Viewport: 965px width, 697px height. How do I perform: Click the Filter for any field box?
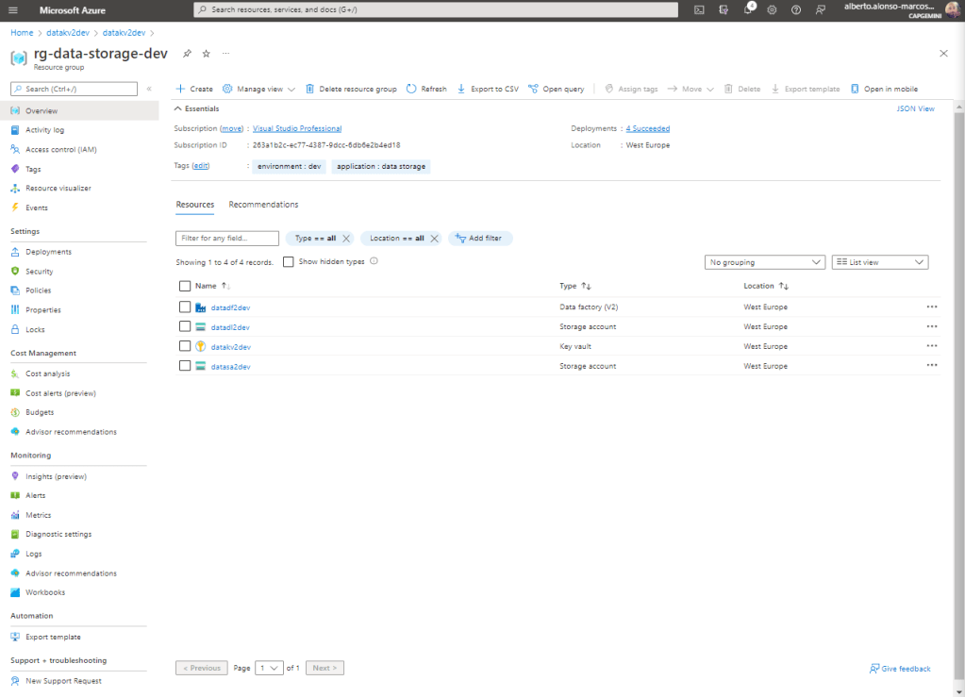pyautogui.click(x=227, y=239)
